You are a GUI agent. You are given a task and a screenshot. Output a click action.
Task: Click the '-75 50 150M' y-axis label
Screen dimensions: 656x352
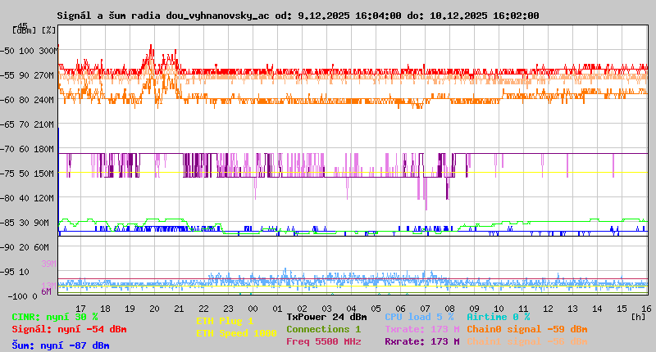pos(28,174)
